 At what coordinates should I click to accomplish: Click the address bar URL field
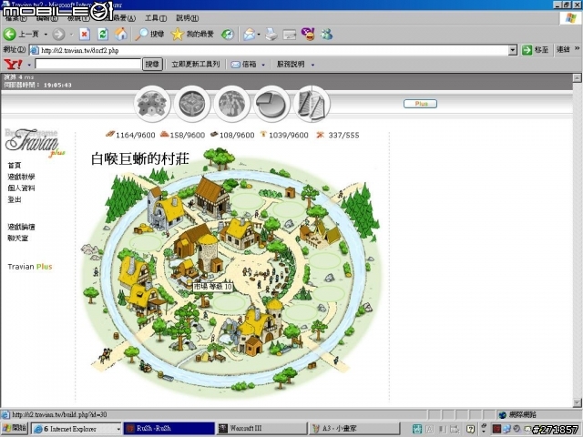coord(274,50)
